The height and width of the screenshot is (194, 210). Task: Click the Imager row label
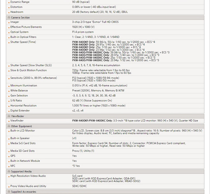pyautogui.click(x=15, y=22)
